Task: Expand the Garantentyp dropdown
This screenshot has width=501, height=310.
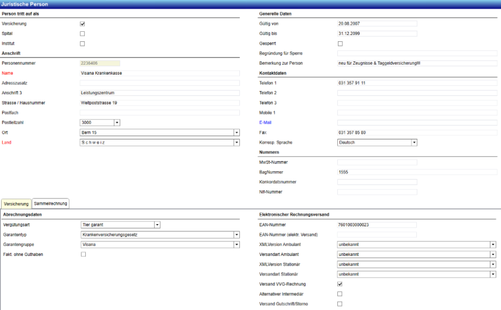Action: click(x=236, y=235)
